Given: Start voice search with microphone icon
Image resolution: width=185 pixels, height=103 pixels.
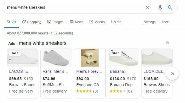Looking at the screenshot, I should pyautogui.click(x=160, y=8).
